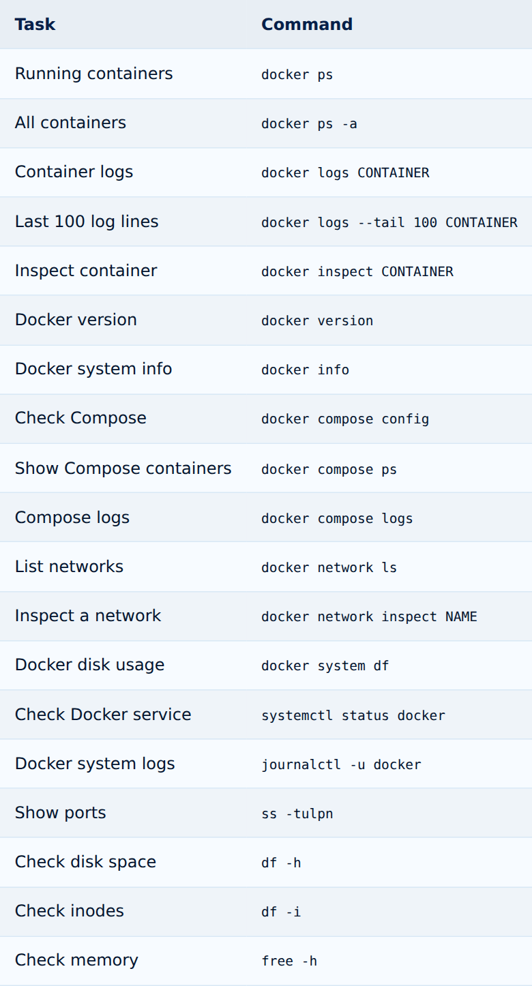Image resolution: width=532 pixels, height=986 pixels.
Task: Click the 'Check disk space' task cell
Action: pos(85,862)
